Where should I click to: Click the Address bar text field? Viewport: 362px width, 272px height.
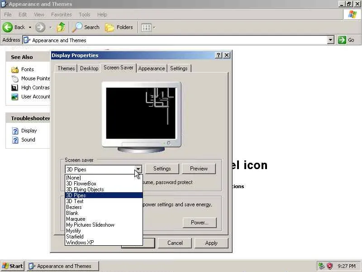click(178, 40)
